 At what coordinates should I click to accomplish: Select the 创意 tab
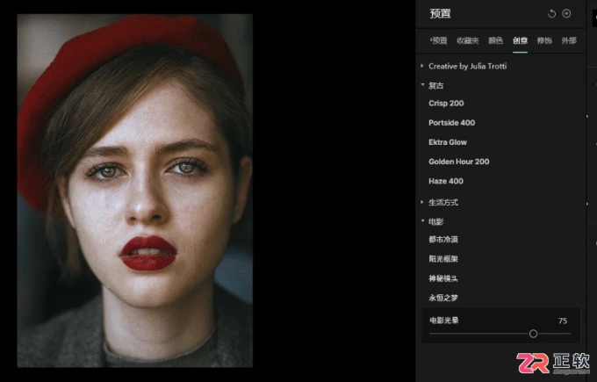(520, 40)
